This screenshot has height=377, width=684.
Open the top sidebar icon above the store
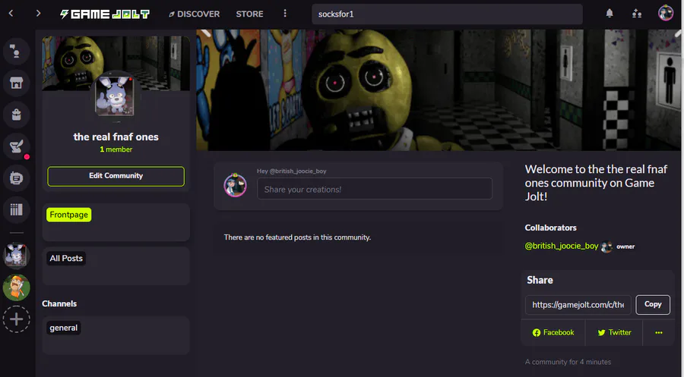(x=16, y=52)
